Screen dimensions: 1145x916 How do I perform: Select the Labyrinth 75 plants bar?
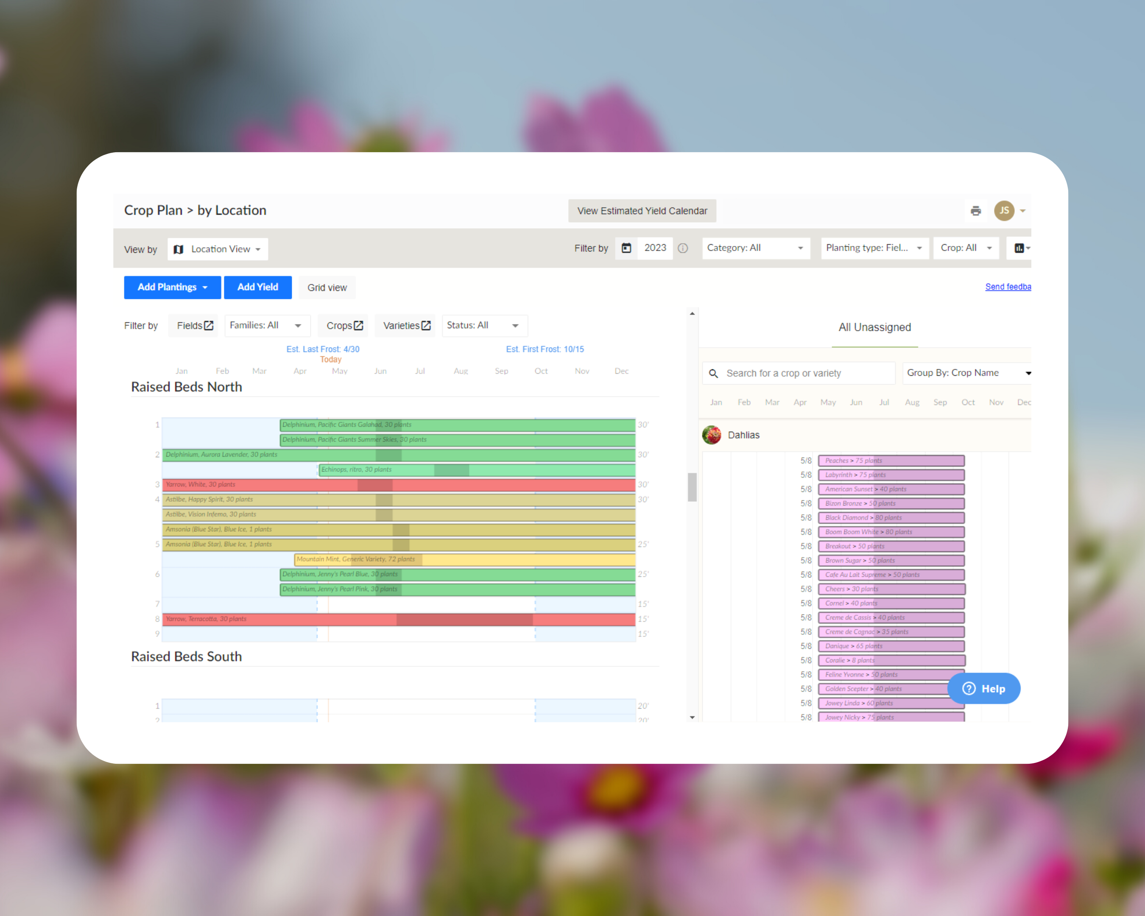click(x=891, y=475)
